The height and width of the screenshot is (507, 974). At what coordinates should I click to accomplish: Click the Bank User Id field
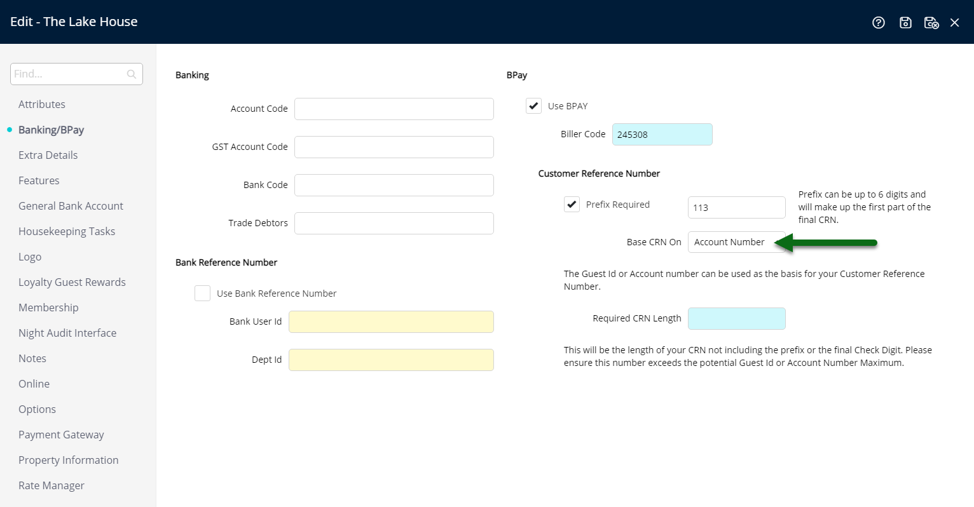coord(391,321)
